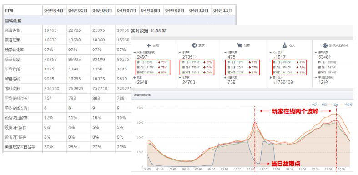358x175 pixels.
Task: Click the cell value 16630
Action: pyautogui.click(x=50, y=40)
